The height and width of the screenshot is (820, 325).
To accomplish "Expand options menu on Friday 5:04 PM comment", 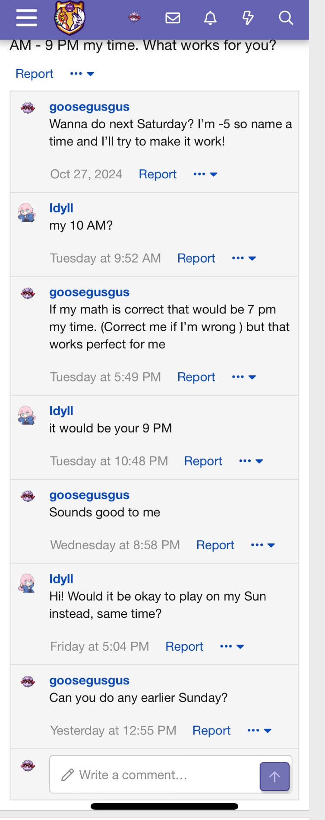I will (x=232, y=646).
